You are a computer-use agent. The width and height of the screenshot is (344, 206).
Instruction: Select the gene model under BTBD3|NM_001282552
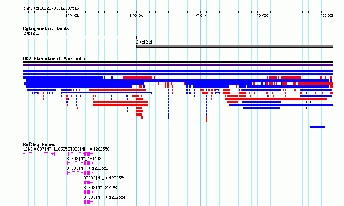(80, 173)
